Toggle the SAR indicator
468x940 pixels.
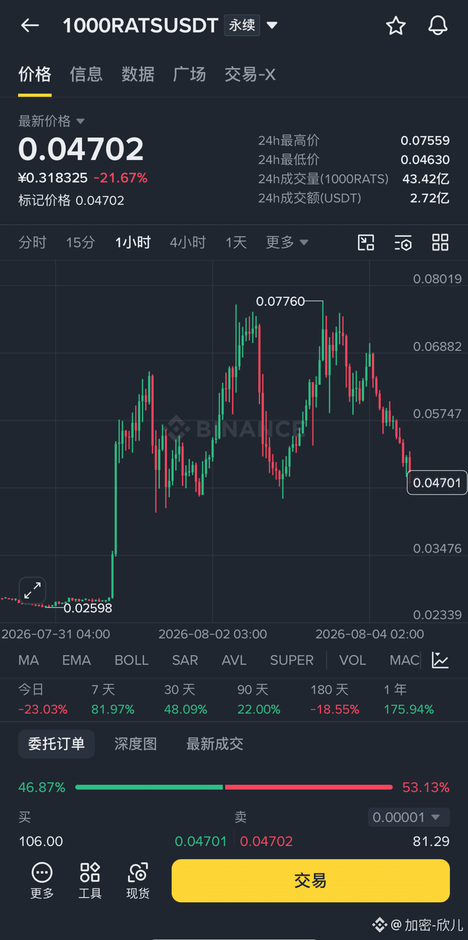tap(185, 660)
